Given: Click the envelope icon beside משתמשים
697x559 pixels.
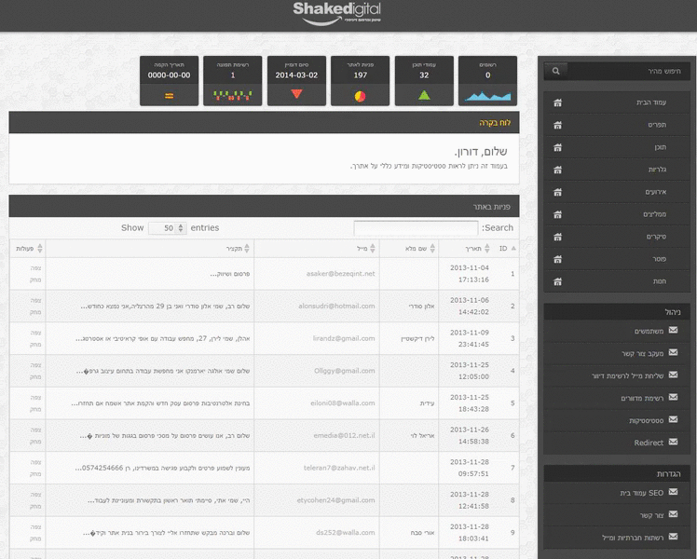Looking at the screenshot, I should pyautogui.click(x=674, y=330).
